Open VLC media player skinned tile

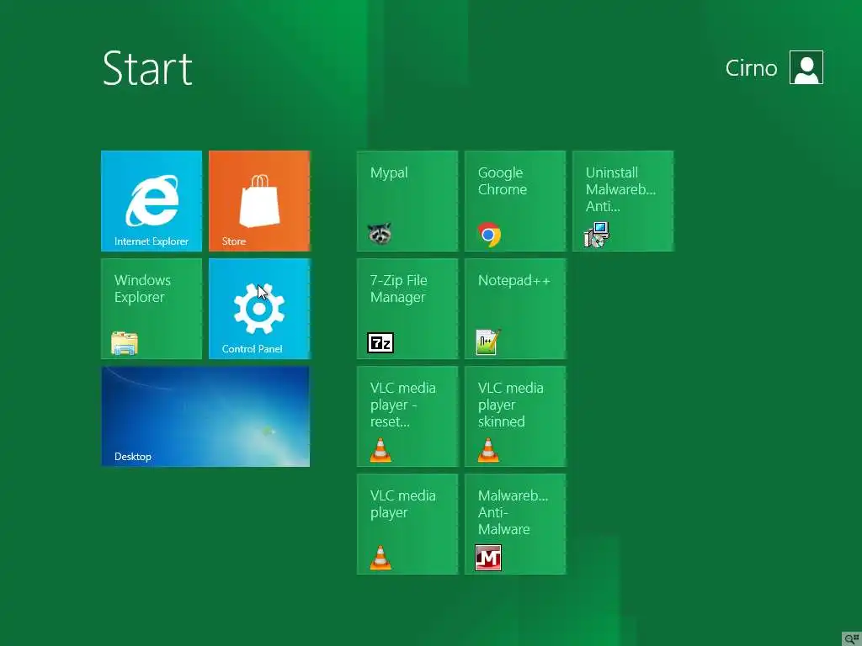pyautogui.click(x=514, y=416)
